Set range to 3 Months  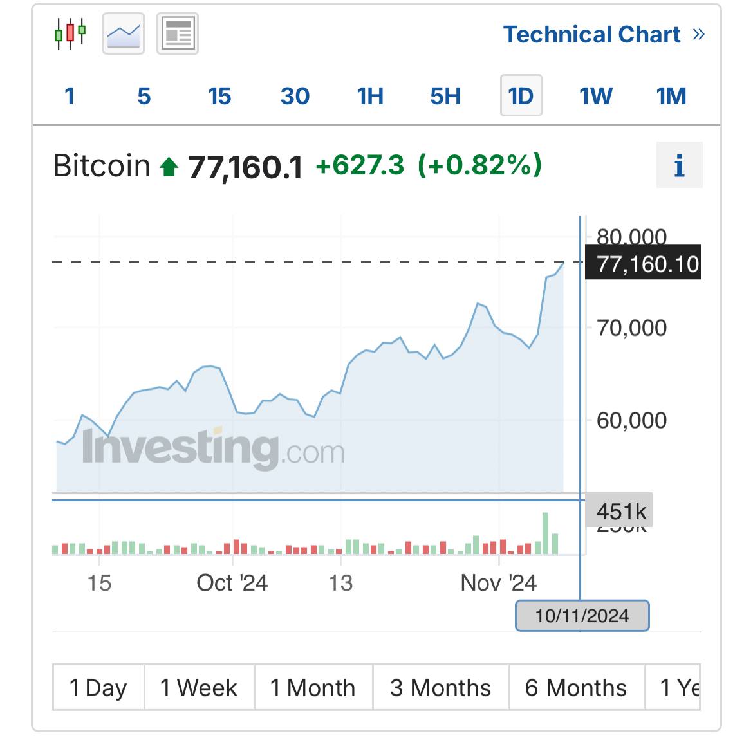[440, 688]
